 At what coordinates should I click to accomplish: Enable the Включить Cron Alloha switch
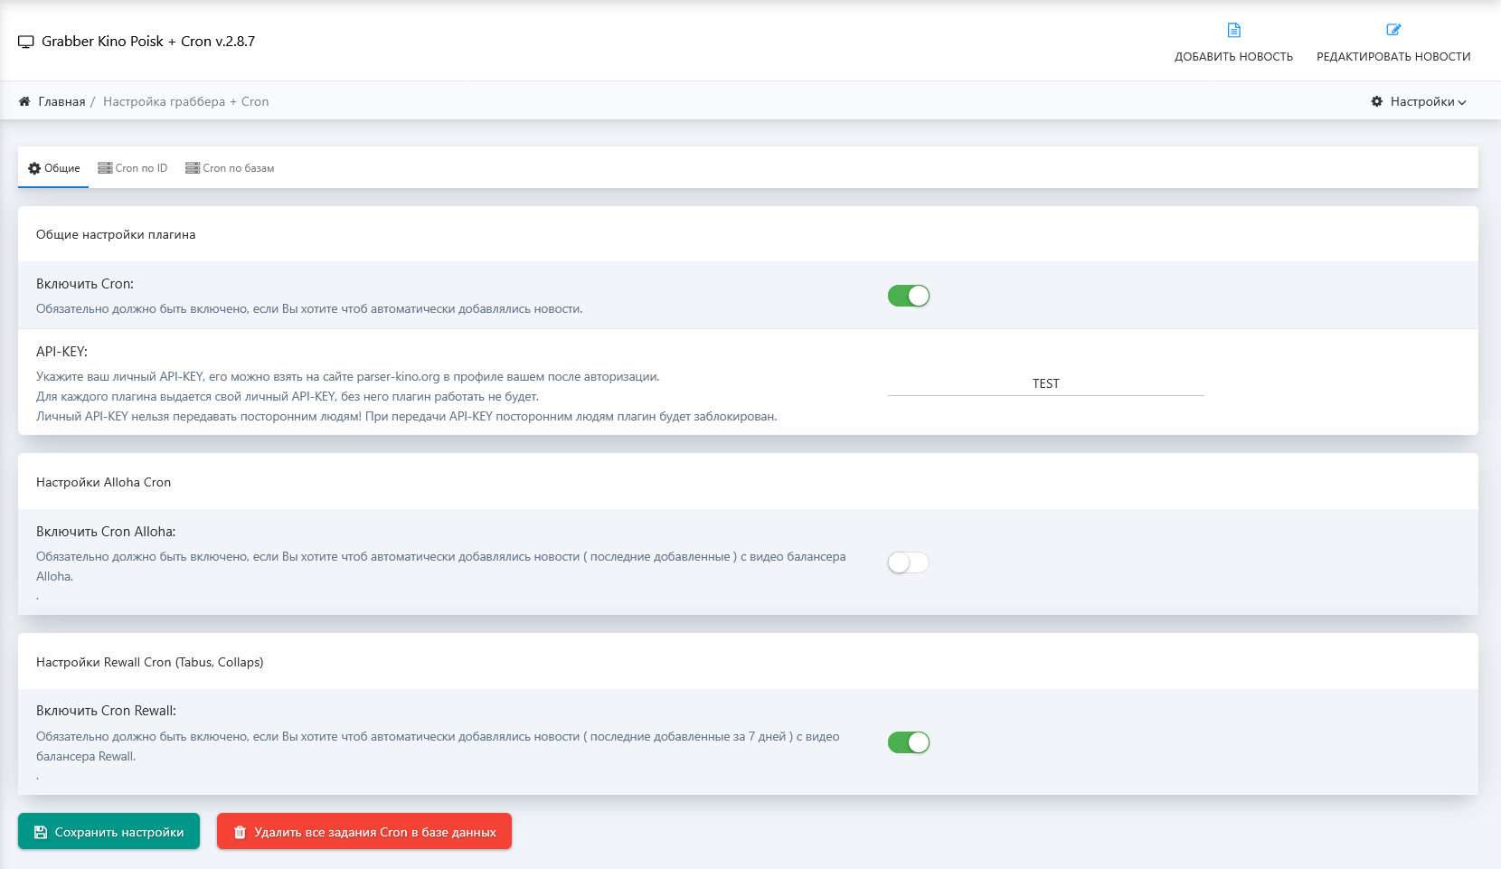tap(909, 562)
